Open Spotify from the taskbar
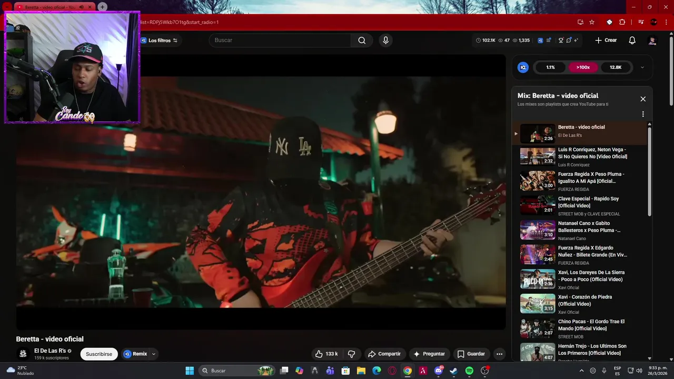 coord(469,371)
